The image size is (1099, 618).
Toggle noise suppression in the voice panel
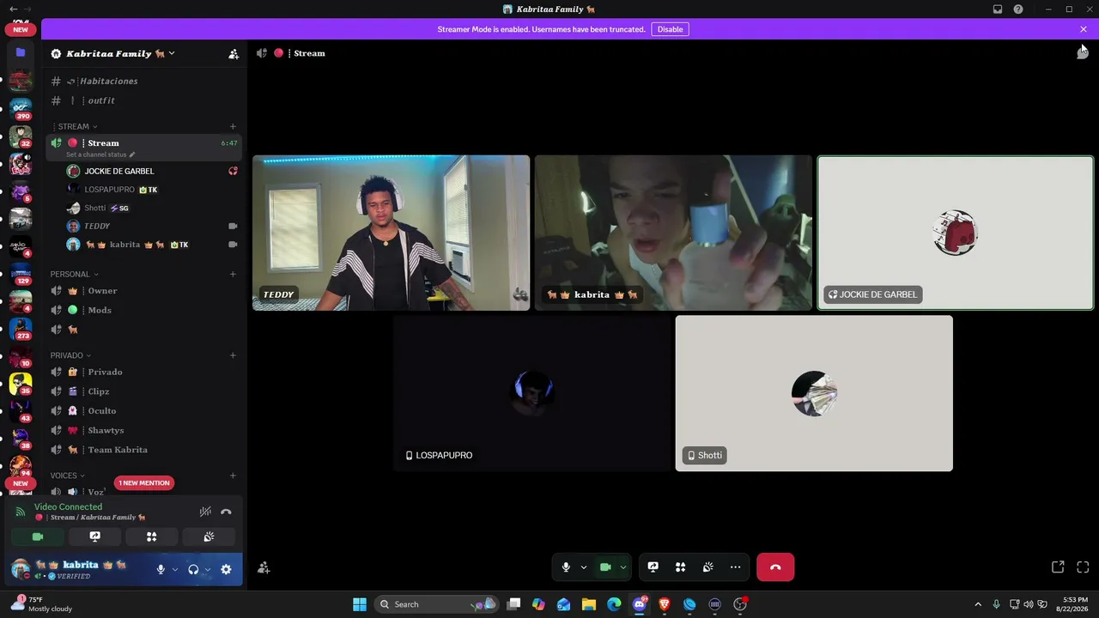coord(205,512)
